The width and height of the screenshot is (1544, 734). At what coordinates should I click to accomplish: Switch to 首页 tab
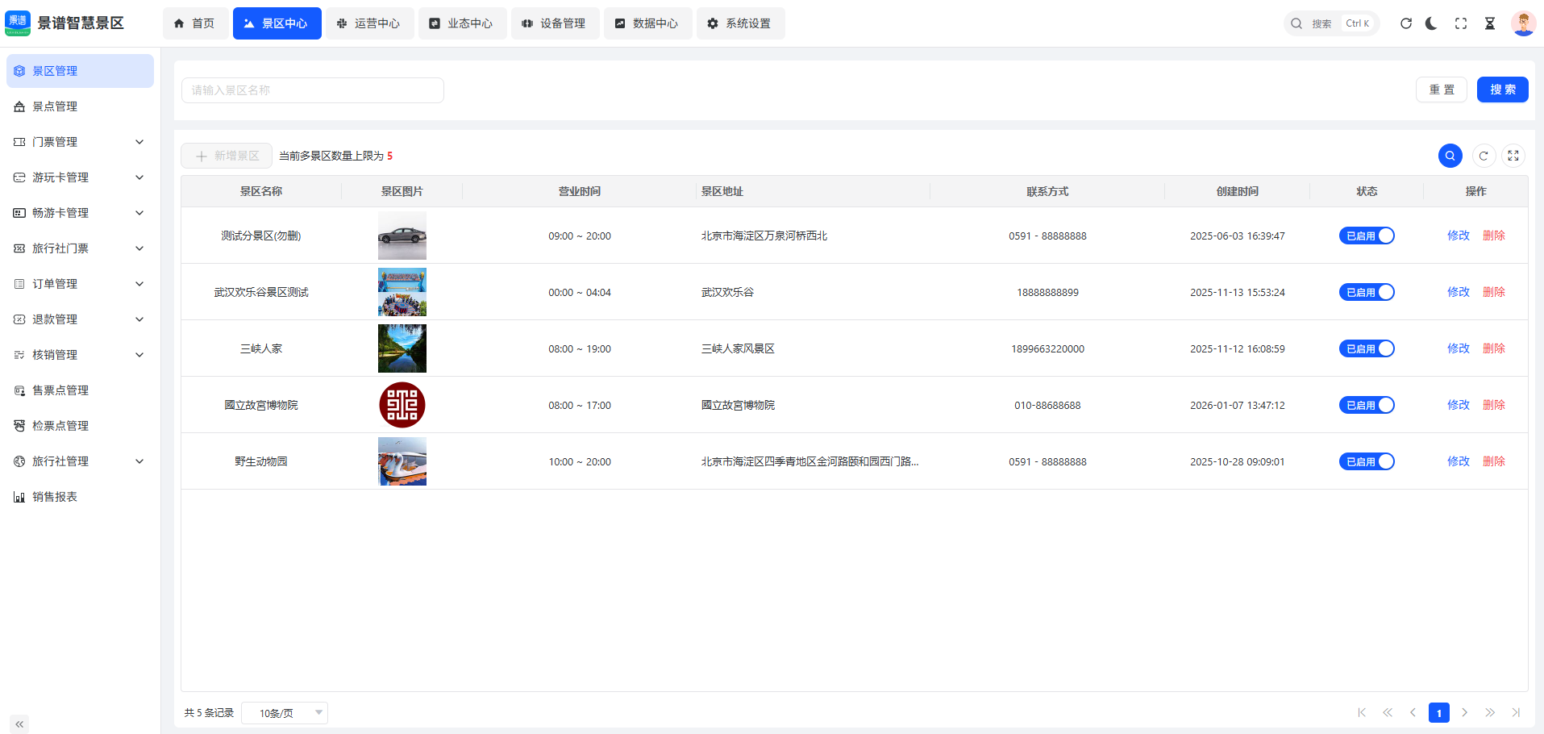[x=195, y=23]
